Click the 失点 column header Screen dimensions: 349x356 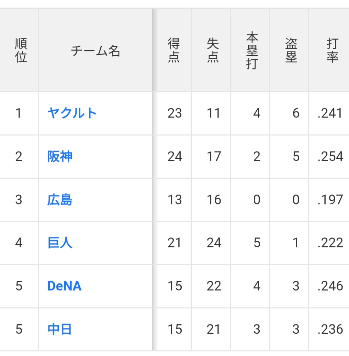click(x=213, y=50)
